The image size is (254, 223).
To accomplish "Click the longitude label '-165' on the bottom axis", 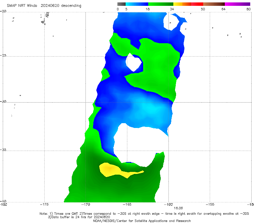I will (x=127, y=204).
